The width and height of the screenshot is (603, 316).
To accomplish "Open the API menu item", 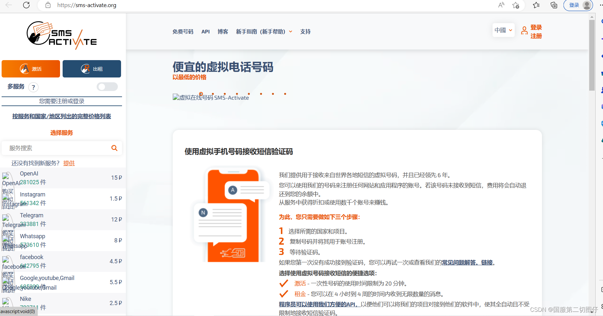I will [x=205, y=32].
